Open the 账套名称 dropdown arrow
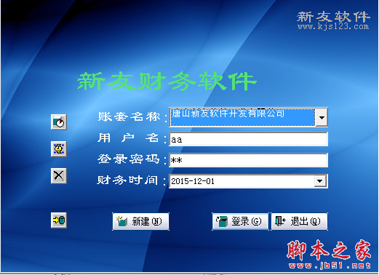379x275 pixels. 322,117
